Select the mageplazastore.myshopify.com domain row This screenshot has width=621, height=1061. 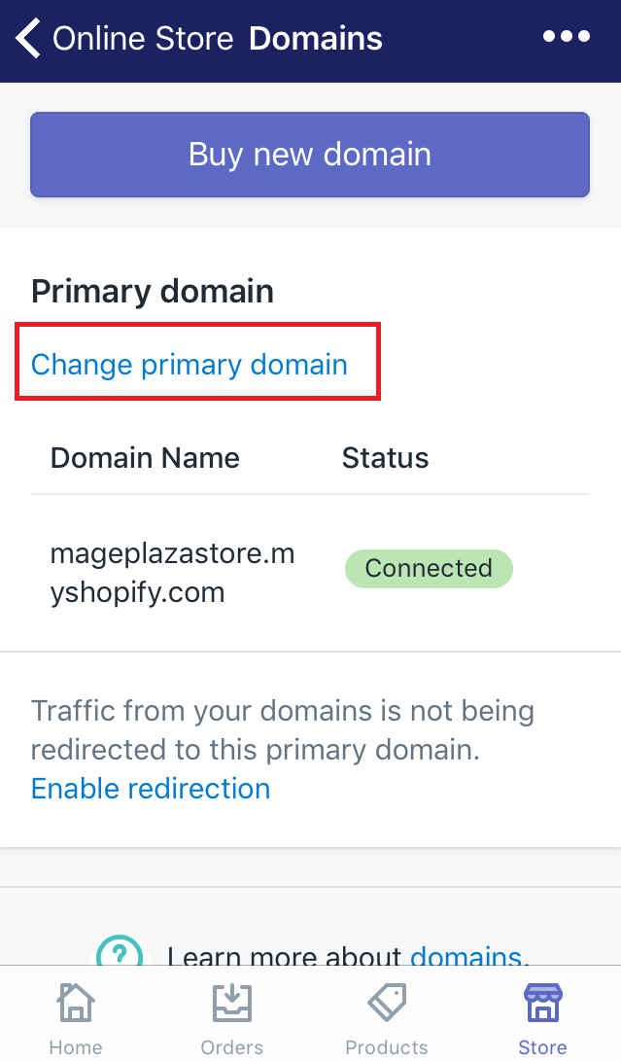click(173, 569)
